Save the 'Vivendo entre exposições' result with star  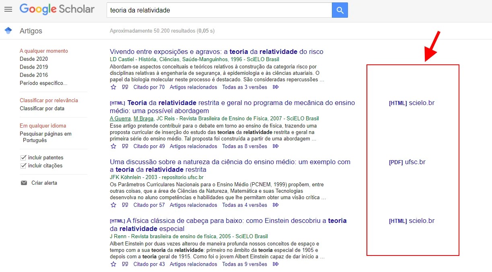pos(113,87)
